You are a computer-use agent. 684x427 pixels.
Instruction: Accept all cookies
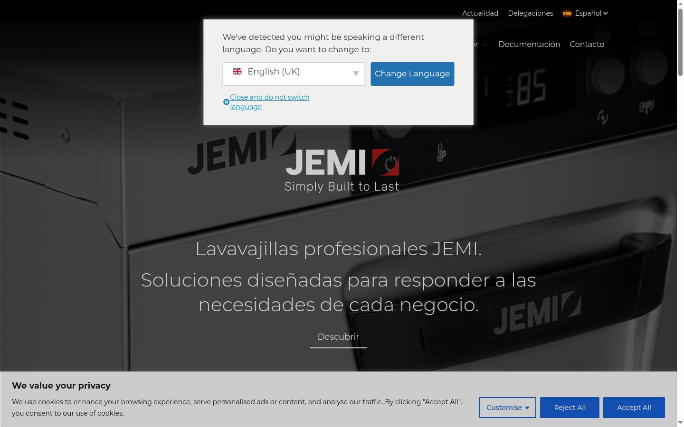click(x=634, y=408)
